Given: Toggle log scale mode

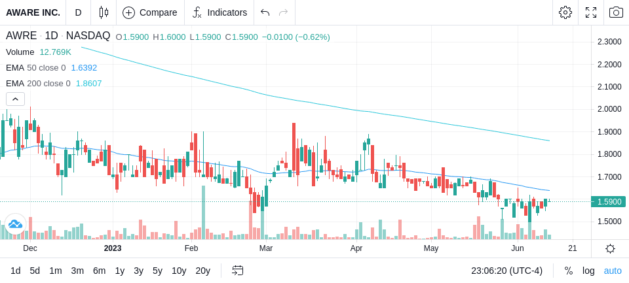Looking at the screenshot, I should pyautogui.click(x=588, y=271).
